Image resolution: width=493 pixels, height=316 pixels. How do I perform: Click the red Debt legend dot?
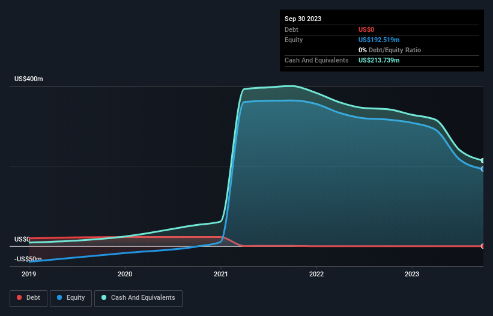pos(19,297)
